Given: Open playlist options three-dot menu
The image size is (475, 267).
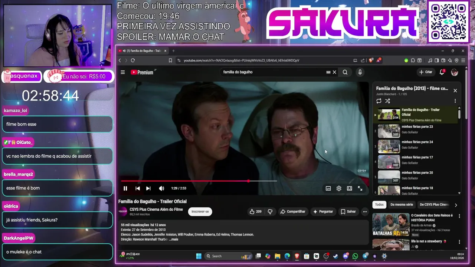Looking at the screenshot, I should (x=455, y=101).
